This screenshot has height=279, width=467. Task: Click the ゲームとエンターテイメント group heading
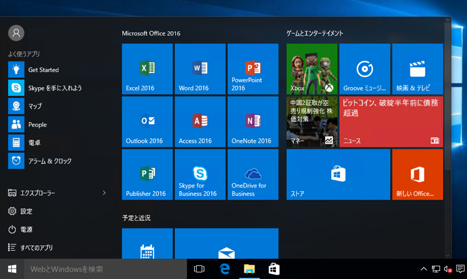315,33
